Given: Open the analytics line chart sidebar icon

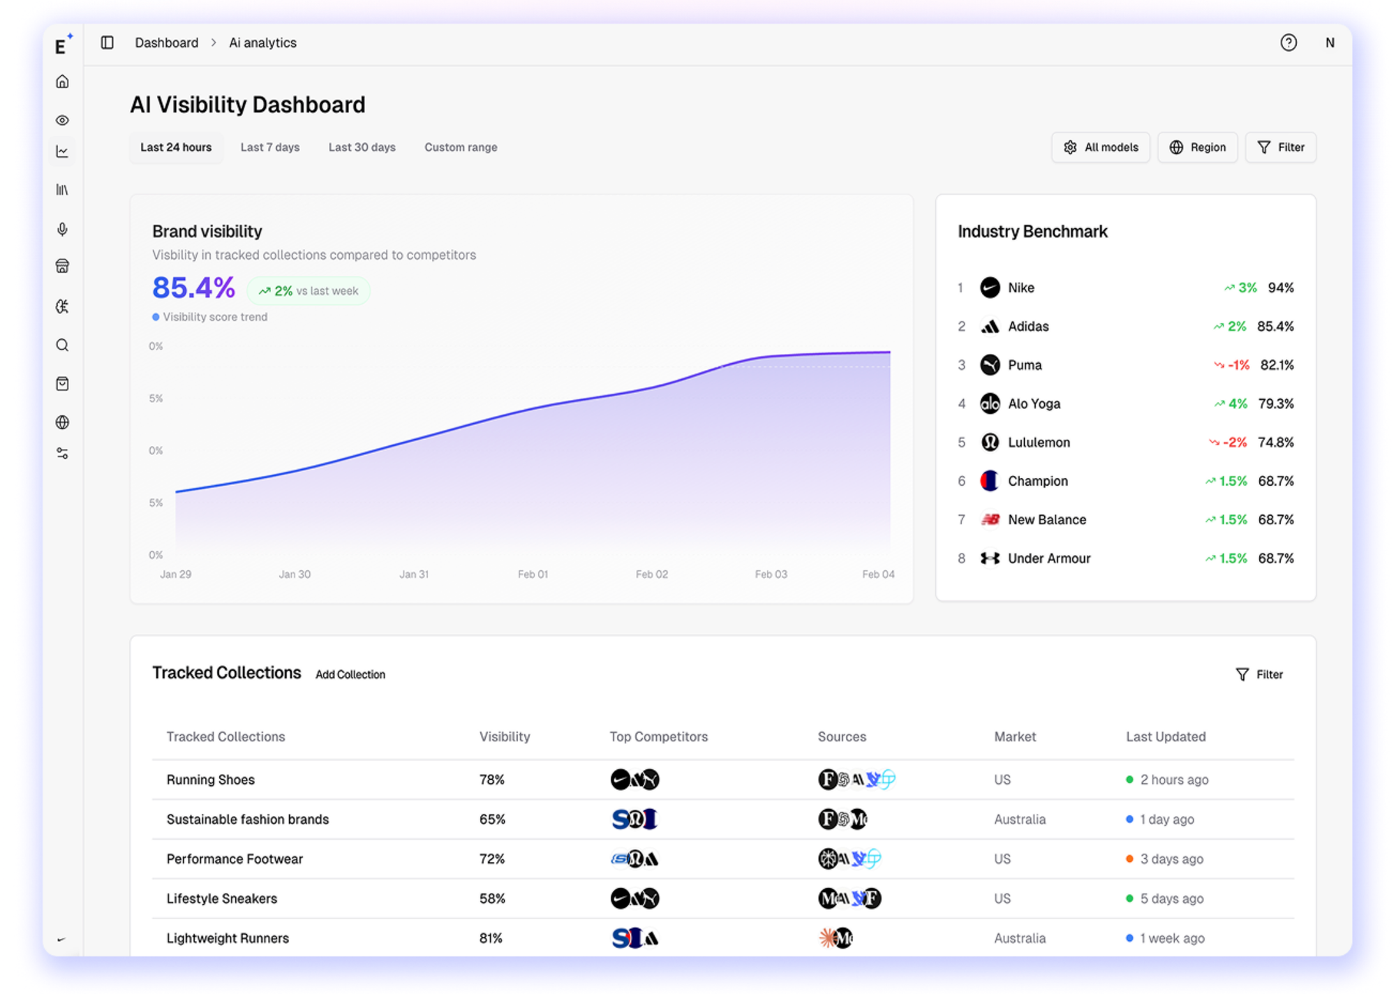Looking at the screenshot, I should [62, 151].
